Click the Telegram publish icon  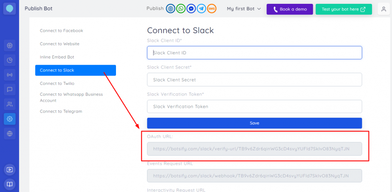[201, 9]
